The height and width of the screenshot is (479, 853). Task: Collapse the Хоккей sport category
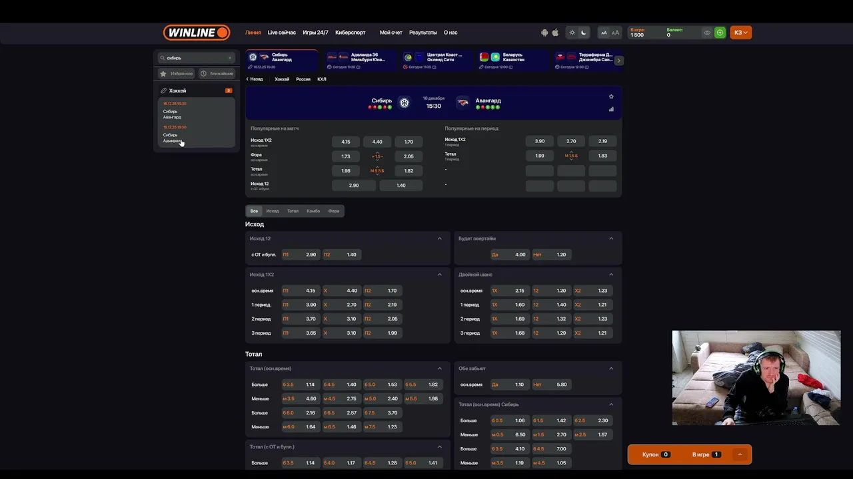click(196, 90)
